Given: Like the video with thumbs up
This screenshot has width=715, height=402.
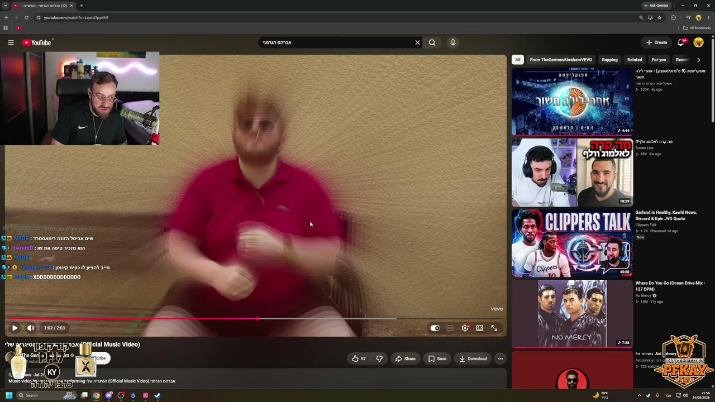Looking at the screenshot, I should [x=359, y=358].
